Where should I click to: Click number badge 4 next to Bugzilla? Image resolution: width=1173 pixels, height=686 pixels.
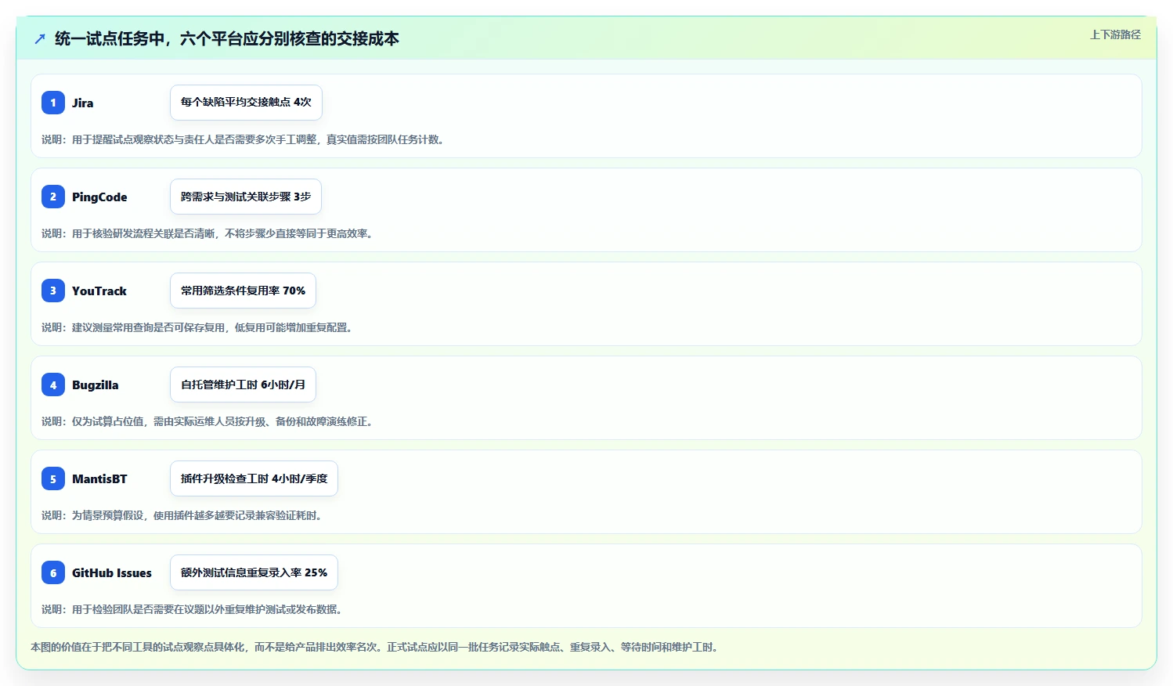53,385
